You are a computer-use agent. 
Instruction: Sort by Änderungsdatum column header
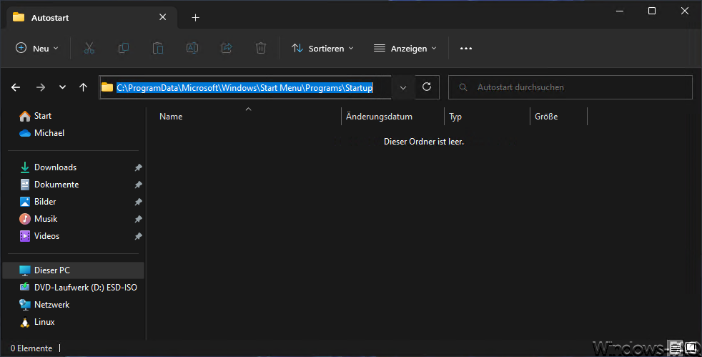393,117
